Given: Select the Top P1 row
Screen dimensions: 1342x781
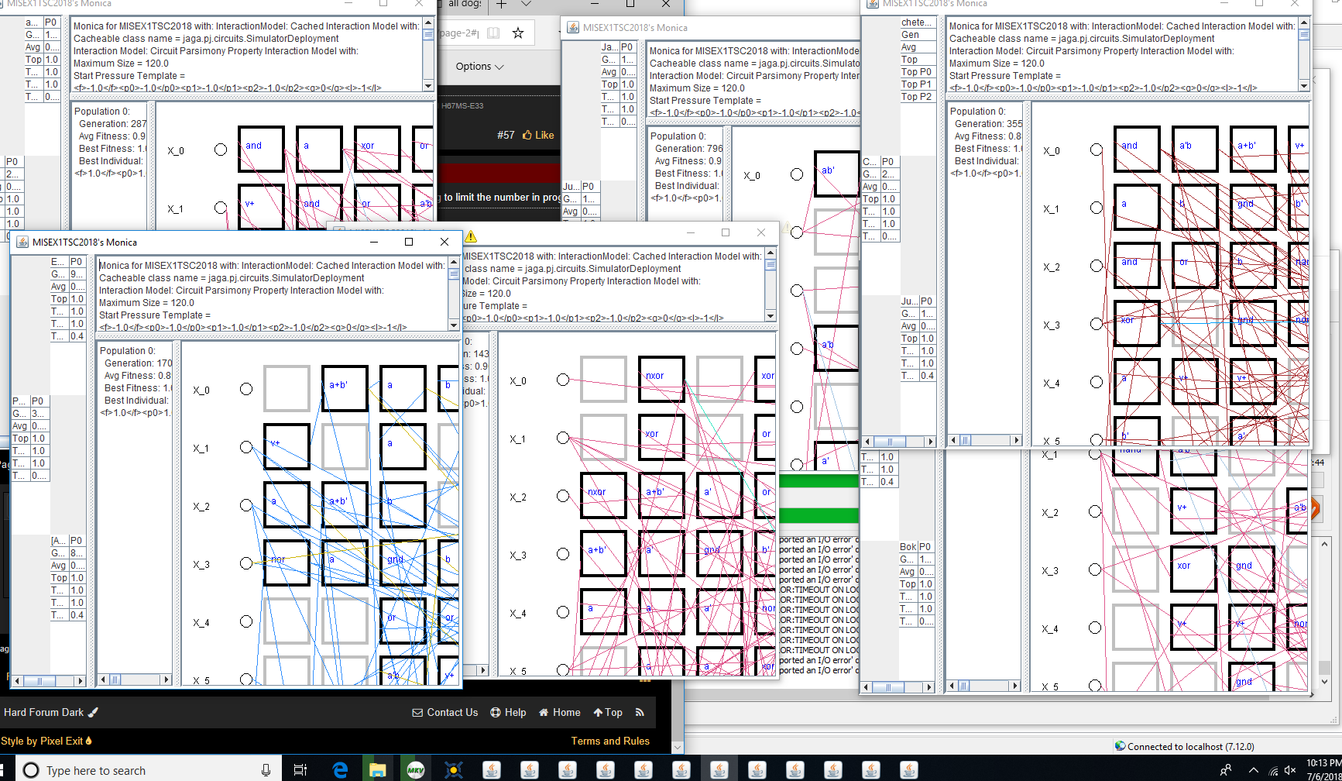Looking at the screenshot, I should point(918,84).
